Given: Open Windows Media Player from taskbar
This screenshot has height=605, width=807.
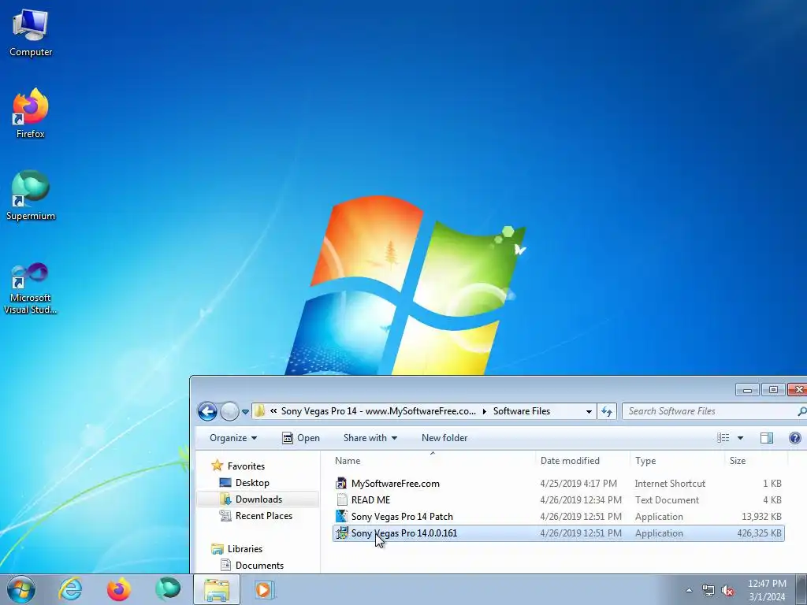Looking at the screenshot, I should click(265, 589).
